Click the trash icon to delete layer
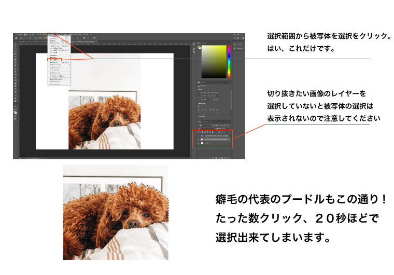This screenshot has height=275, width=394. tap(228, 158)
